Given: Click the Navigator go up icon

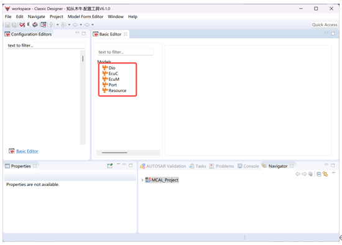Looking at the screenshot, I should tap(311, 174).
